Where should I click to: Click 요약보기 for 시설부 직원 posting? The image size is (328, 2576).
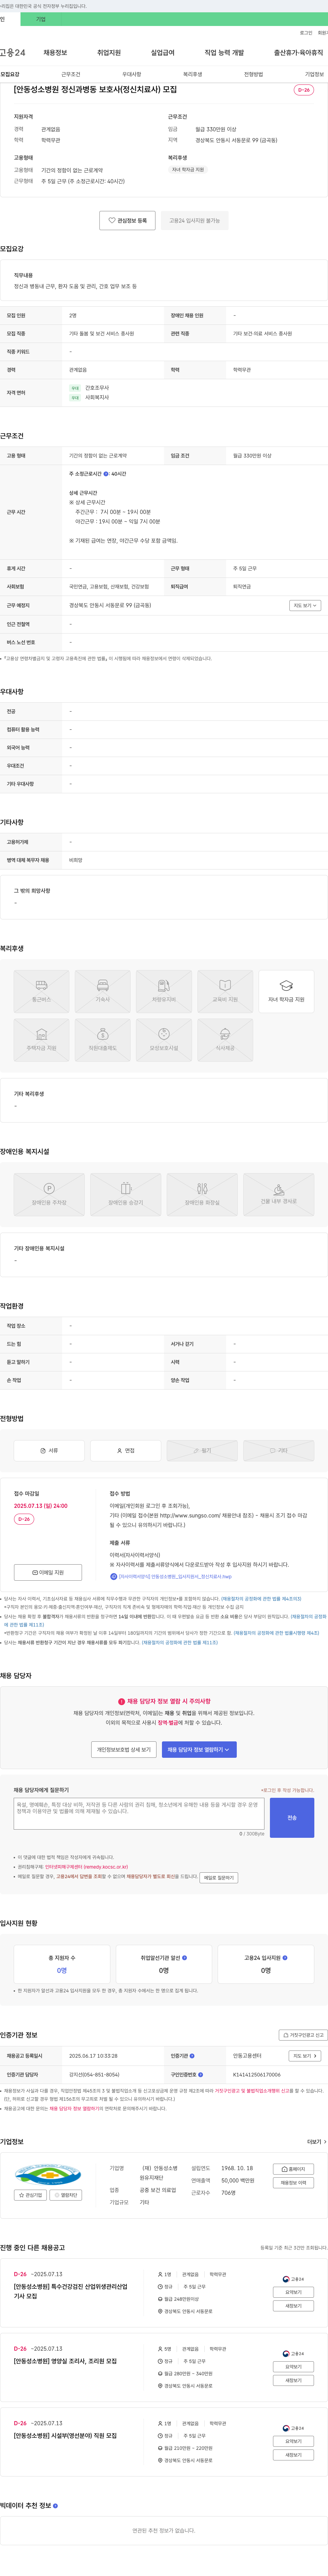[x=294, y=2441]
